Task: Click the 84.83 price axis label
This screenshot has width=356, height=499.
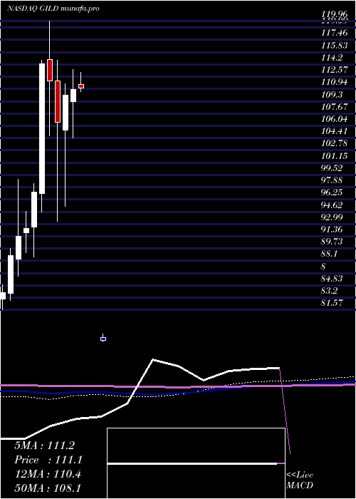Action: 332,279
